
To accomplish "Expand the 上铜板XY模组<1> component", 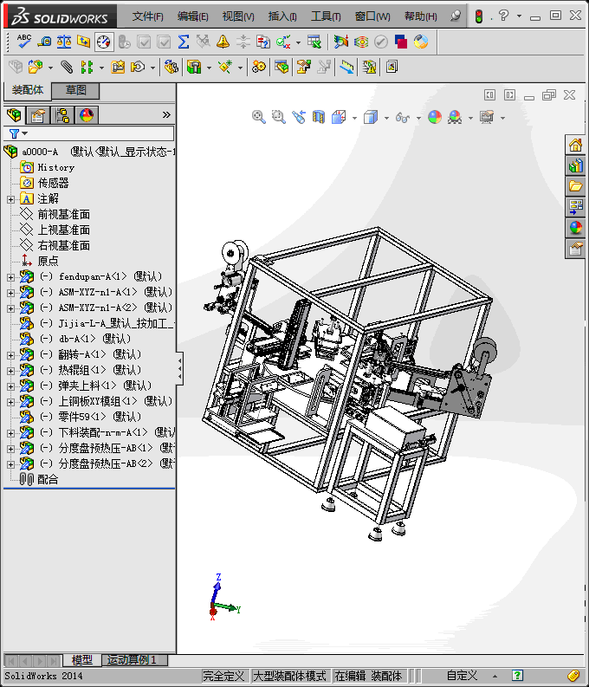I will [11, 402].
